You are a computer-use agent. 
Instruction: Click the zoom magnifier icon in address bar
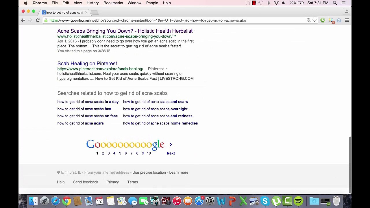309,20
